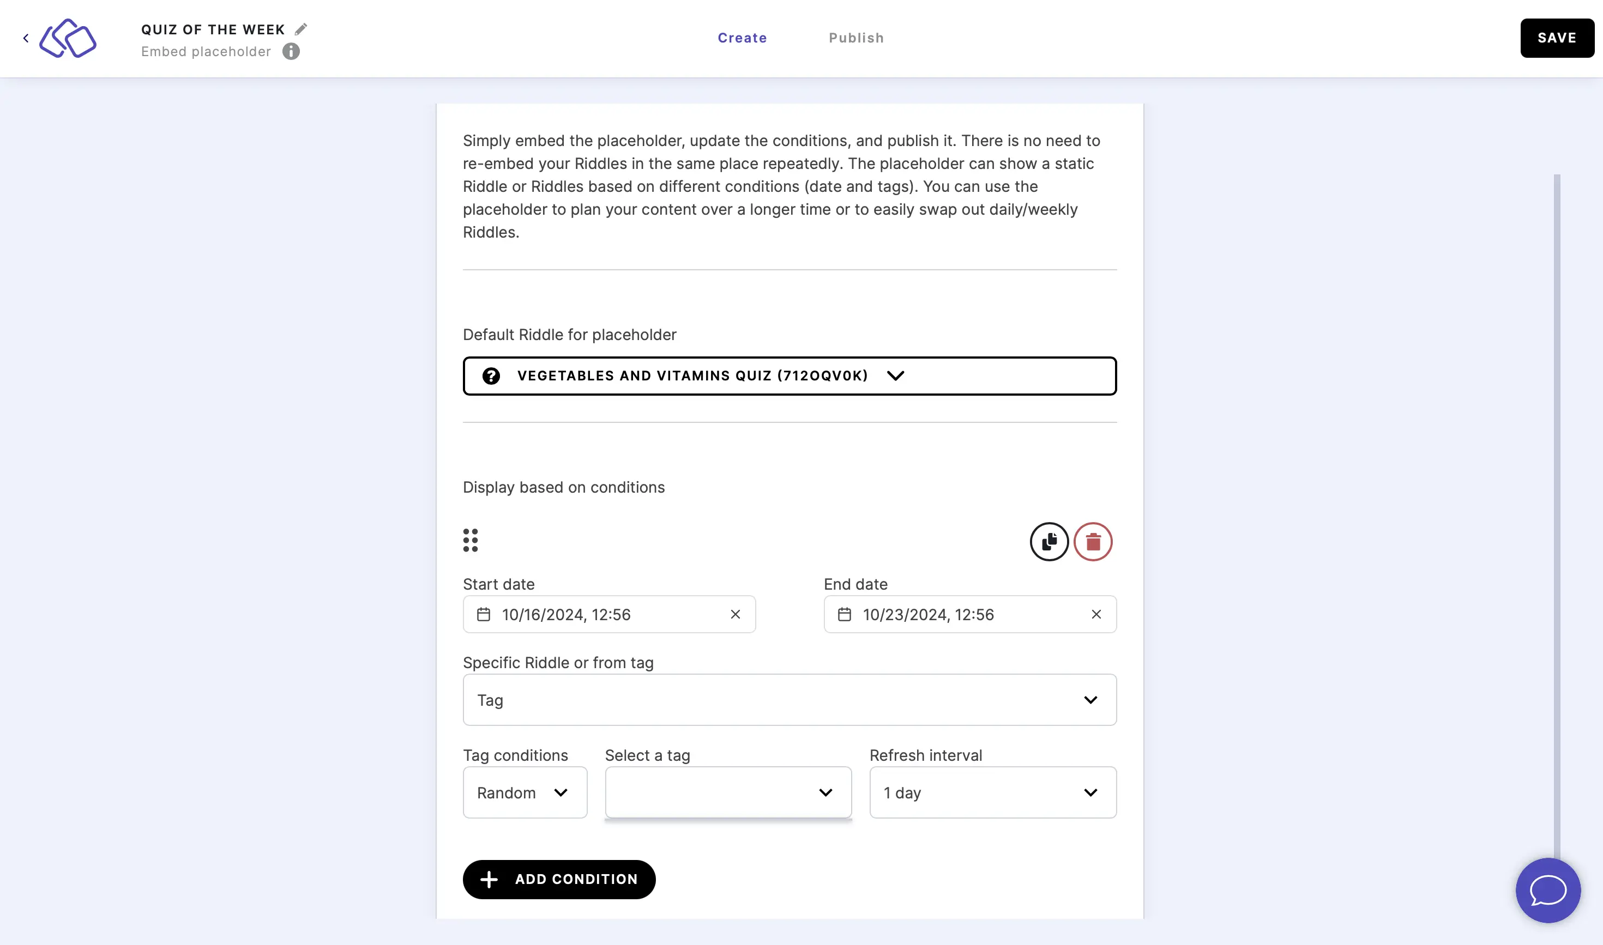
Task: Click the calendar icon for end date
Action: click(845, 614)
